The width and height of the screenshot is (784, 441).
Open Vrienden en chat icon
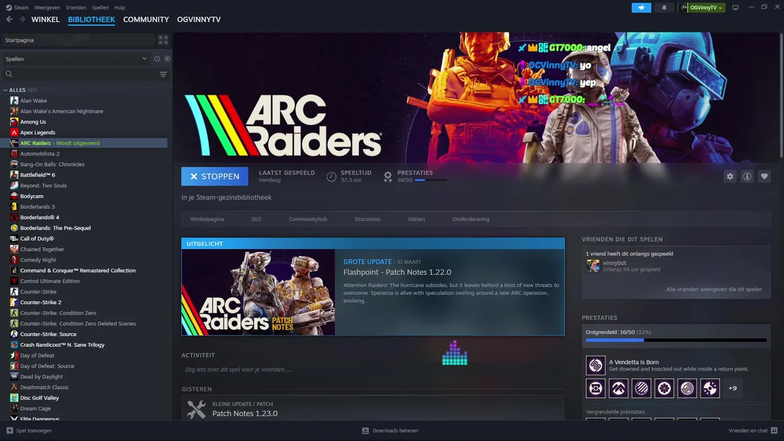pyautogui.click(x=774, y=431)
